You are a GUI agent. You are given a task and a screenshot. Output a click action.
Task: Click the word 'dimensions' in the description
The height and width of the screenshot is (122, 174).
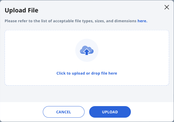(x=125, y=21)
